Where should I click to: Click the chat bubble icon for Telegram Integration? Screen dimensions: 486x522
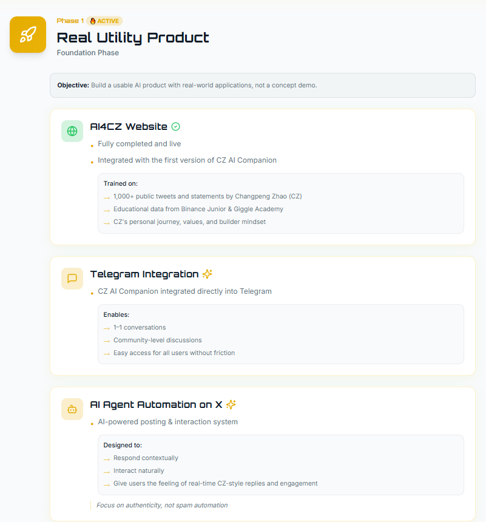(x=72, y=279)
